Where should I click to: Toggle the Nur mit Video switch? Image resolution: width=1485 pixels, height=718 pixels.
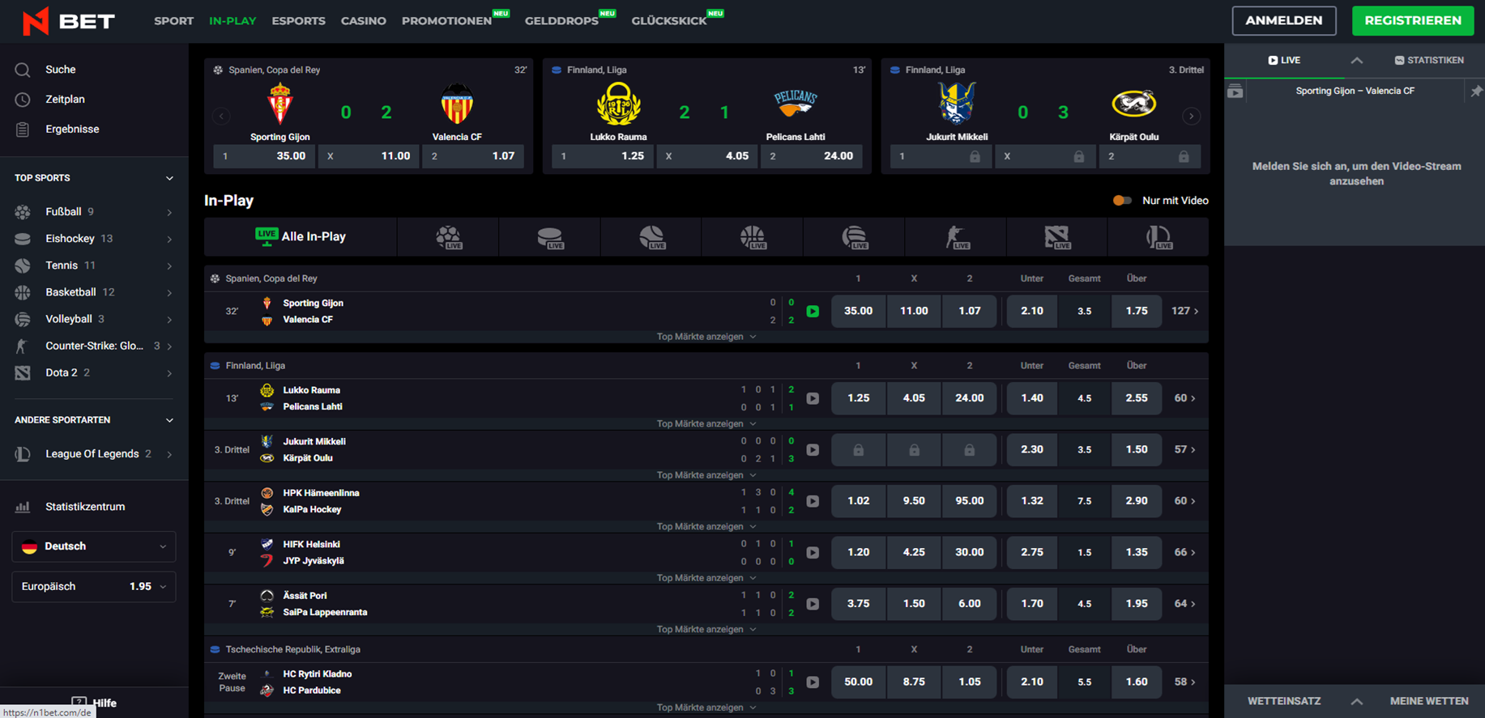pyautogui.click(x=1122, y=201)
